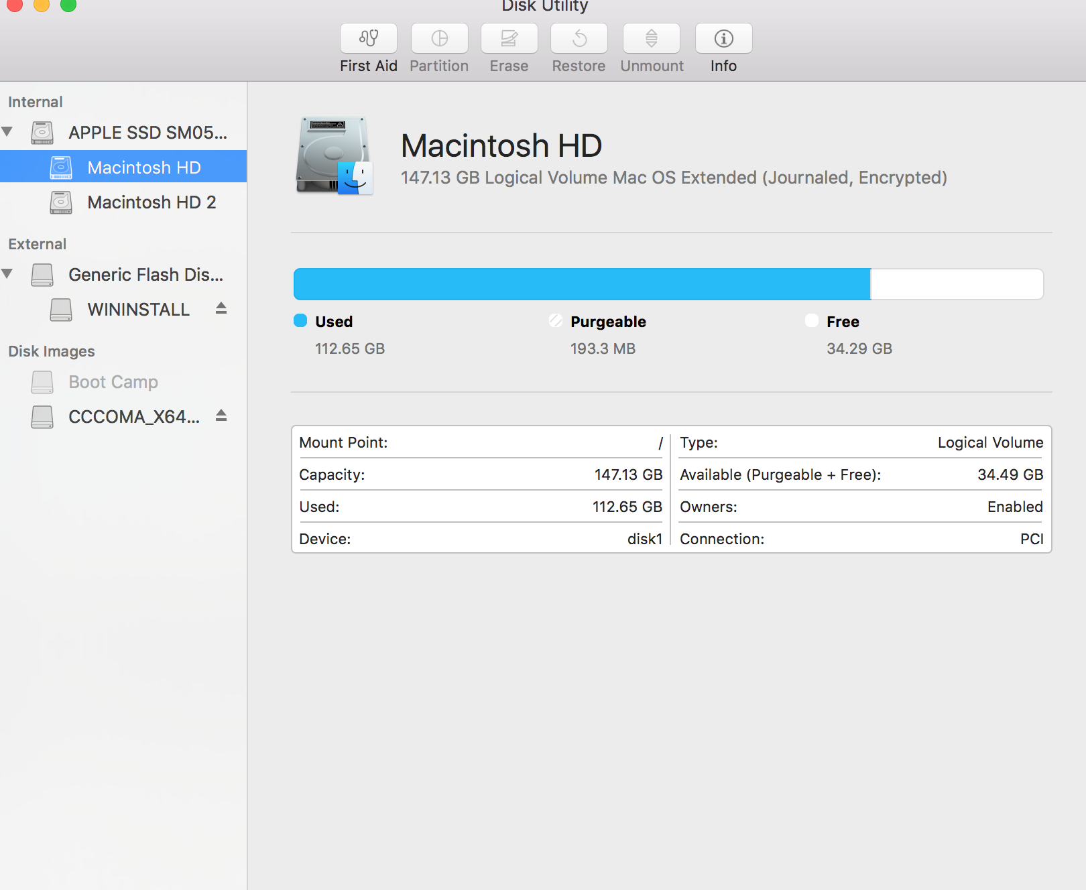
Task: Click the Macintosh HD 2 drive icon
Action: tap(61, 202)
